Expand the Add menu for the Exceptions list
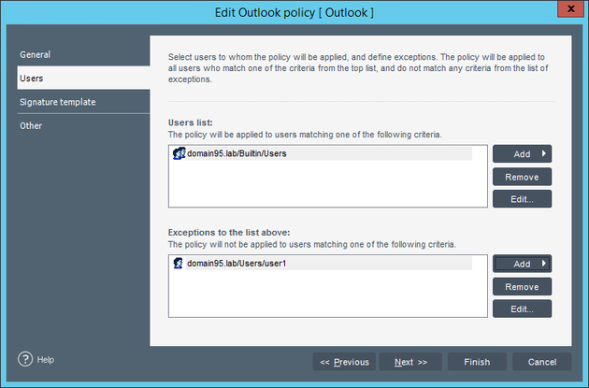The width and height of the screenshot is (589, 388). coord(522,264)
